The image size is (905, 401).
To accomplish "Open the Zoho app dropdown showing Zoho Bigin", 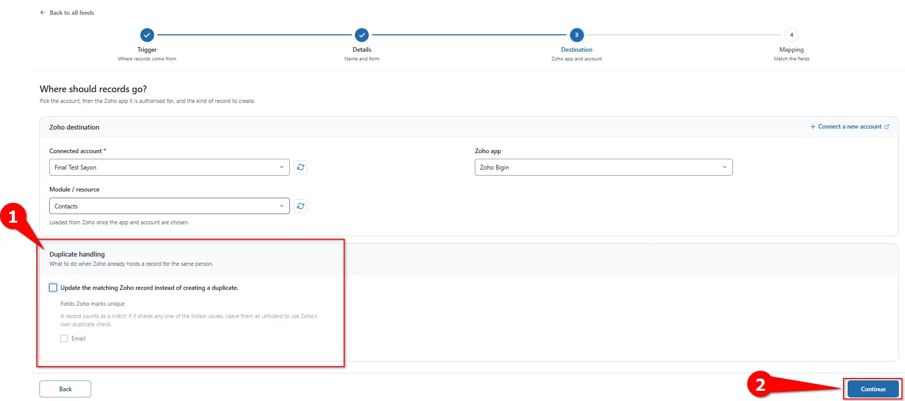I will (x=603, y=167).
